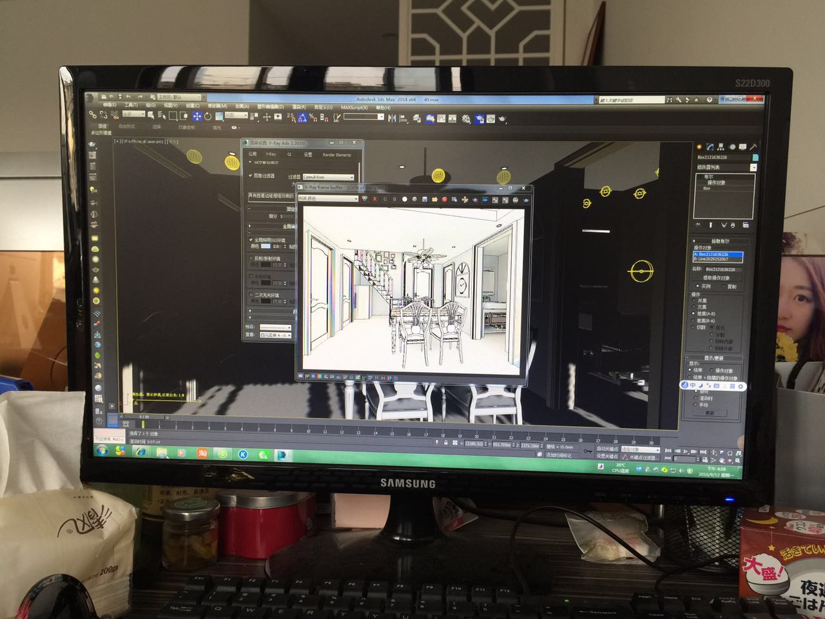Toggle the 图像过滤器 checkbox
This screenshot has width=825, height=619.
point(250,175)
